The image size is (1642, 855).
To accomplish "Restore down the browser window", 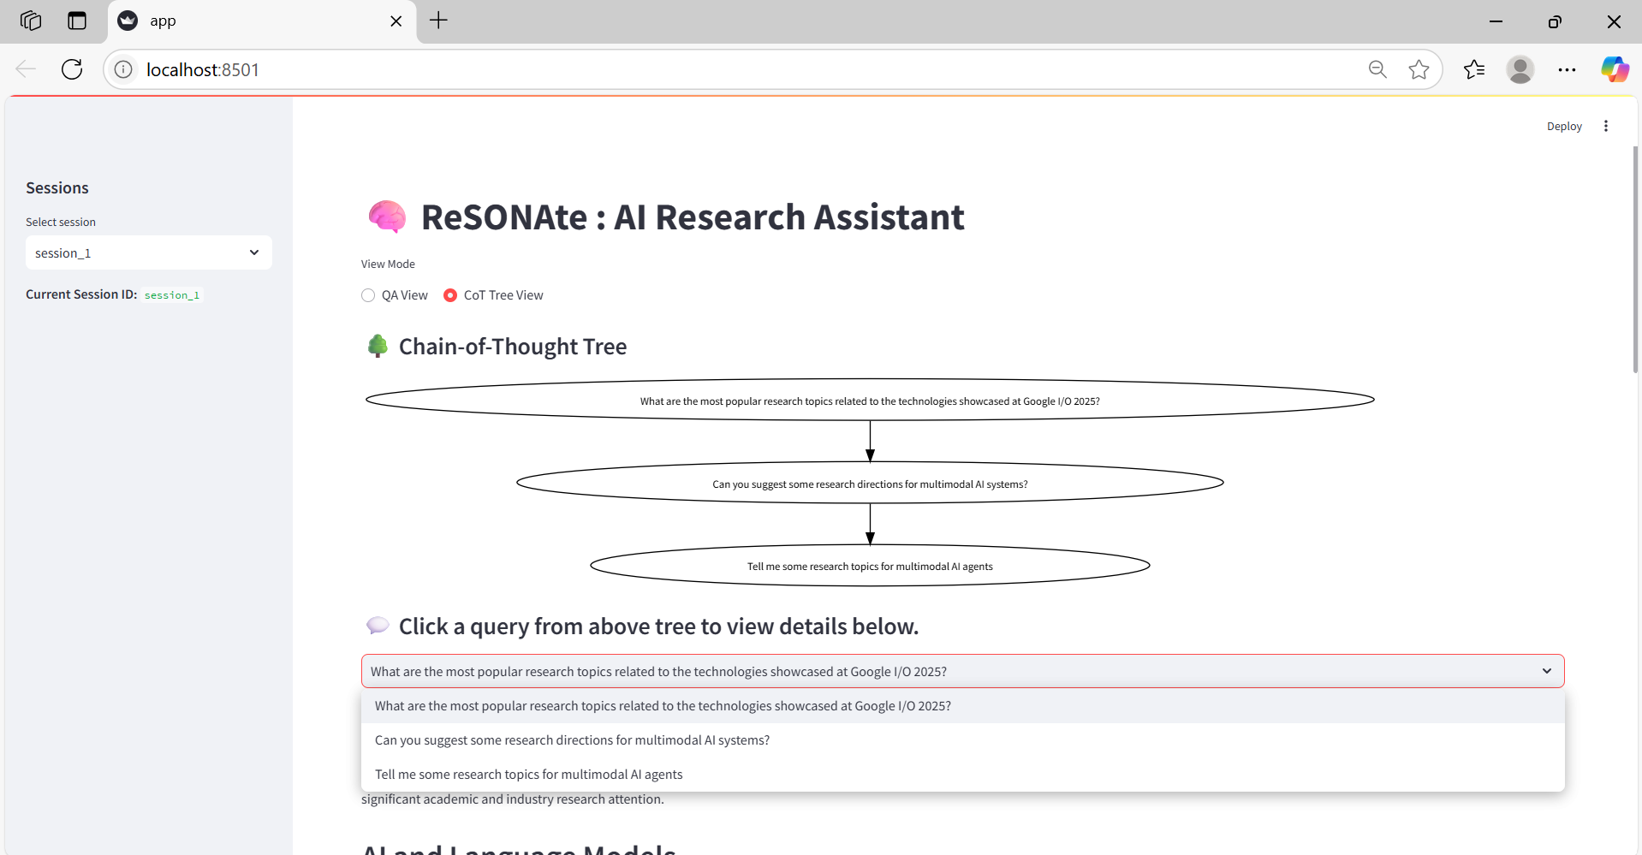I will click(x=1555, y=21).
